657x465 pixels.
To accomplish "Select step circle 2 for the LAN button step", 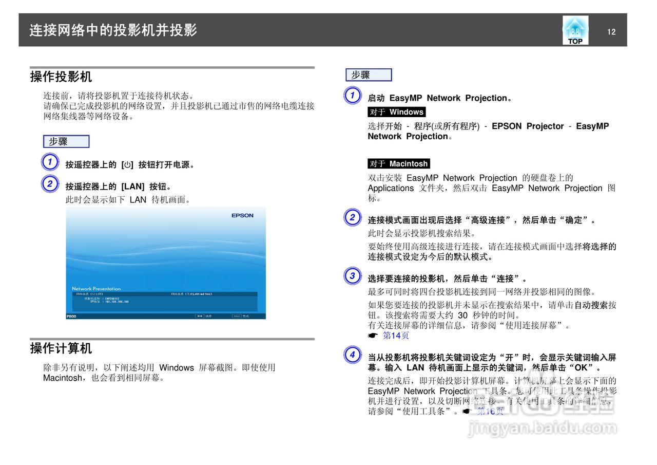I will [x=49, y=184].
